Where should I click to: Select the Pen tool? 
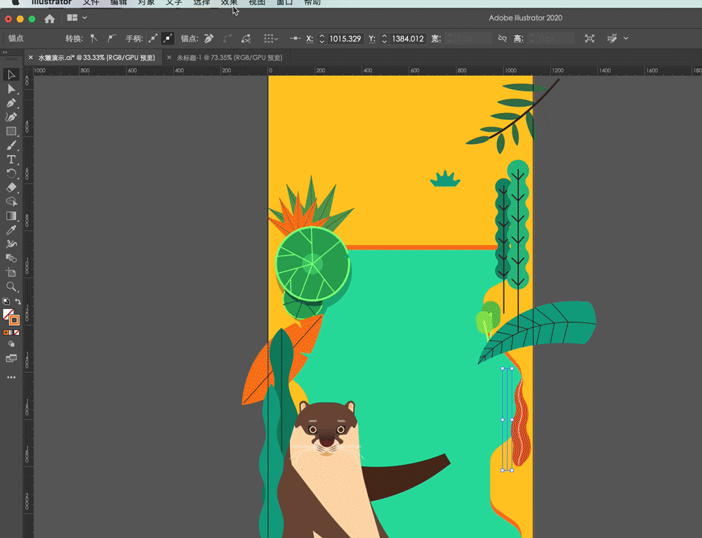point(11,103)
